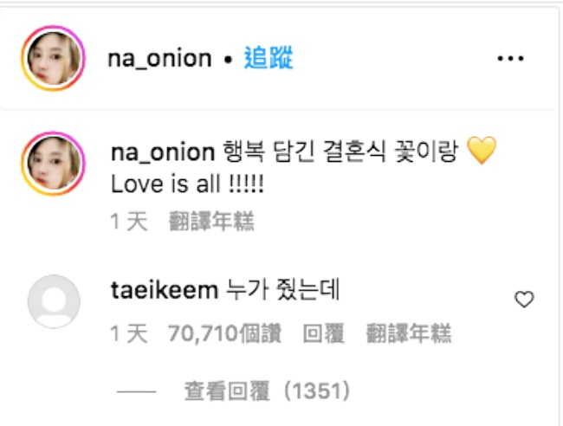Open na_onion profile from the header username
Viewport: 563px width, 426px height.
pyautogui.click(x=159, y=59)
